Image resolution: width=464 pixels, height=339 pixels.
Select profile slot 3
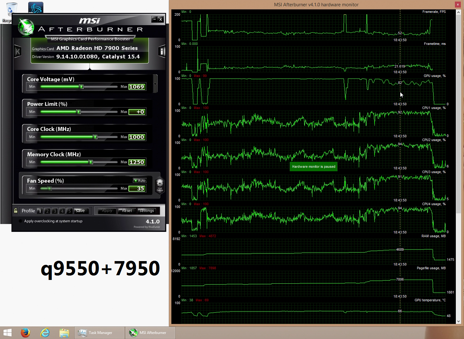[x=55, y=211]
